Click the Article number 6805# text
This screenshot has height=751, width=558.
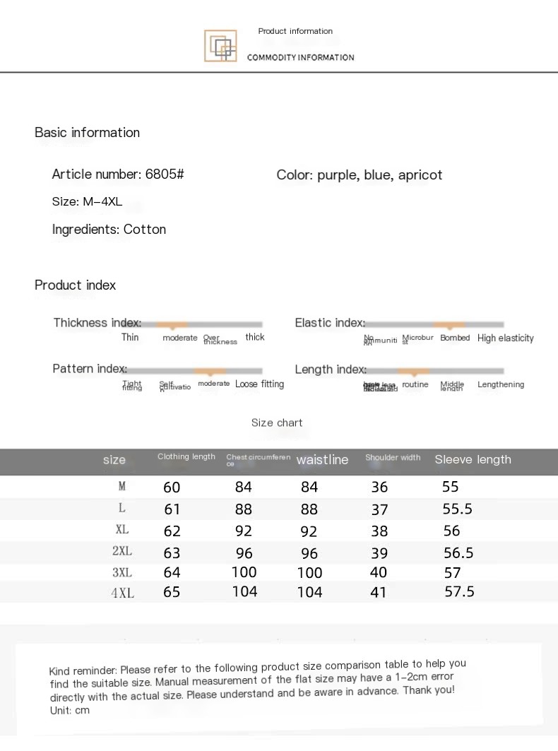tap(118, 174)
